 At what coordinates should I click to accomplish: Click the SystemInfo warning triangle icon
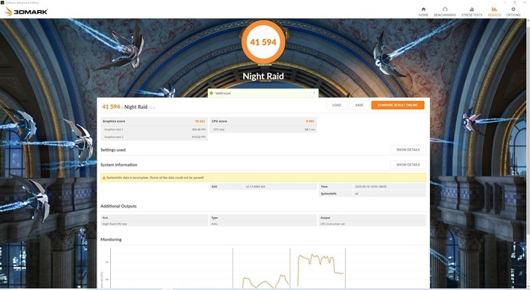pos(104,178)
